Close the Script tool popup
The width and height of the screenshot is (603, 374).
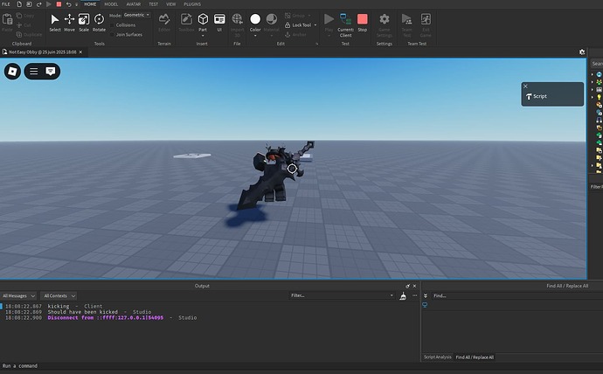[525, 87]
